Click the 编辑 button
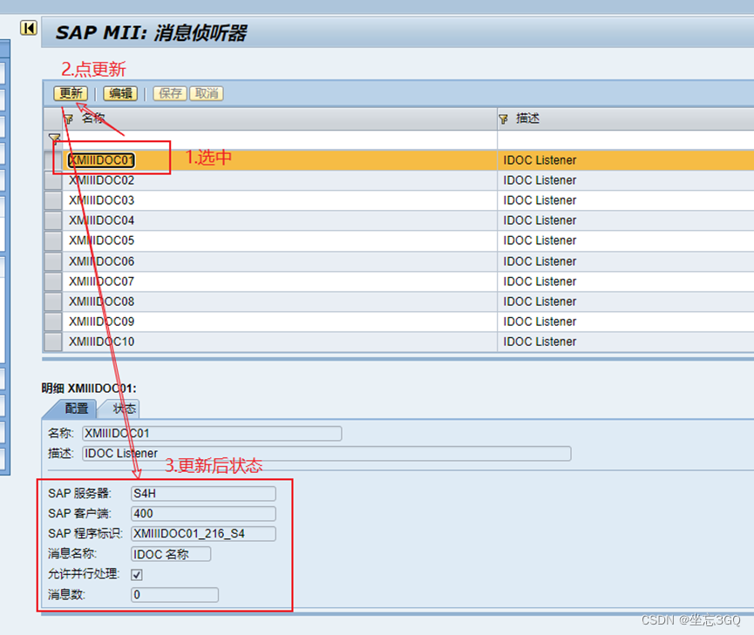 click(119, 93)
